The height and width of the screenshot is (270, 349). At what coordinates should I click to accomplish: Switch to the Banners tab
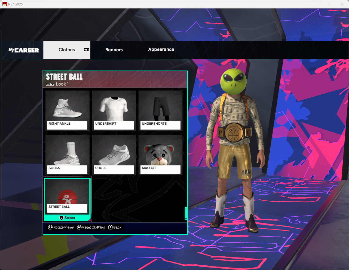[114, 50]
